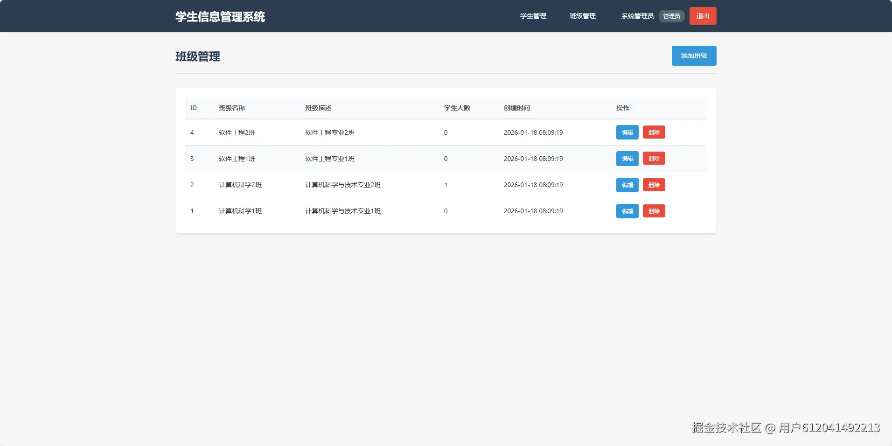The image size is (892, 446).
Task: Click the ID column header
Action: (193, 108)
